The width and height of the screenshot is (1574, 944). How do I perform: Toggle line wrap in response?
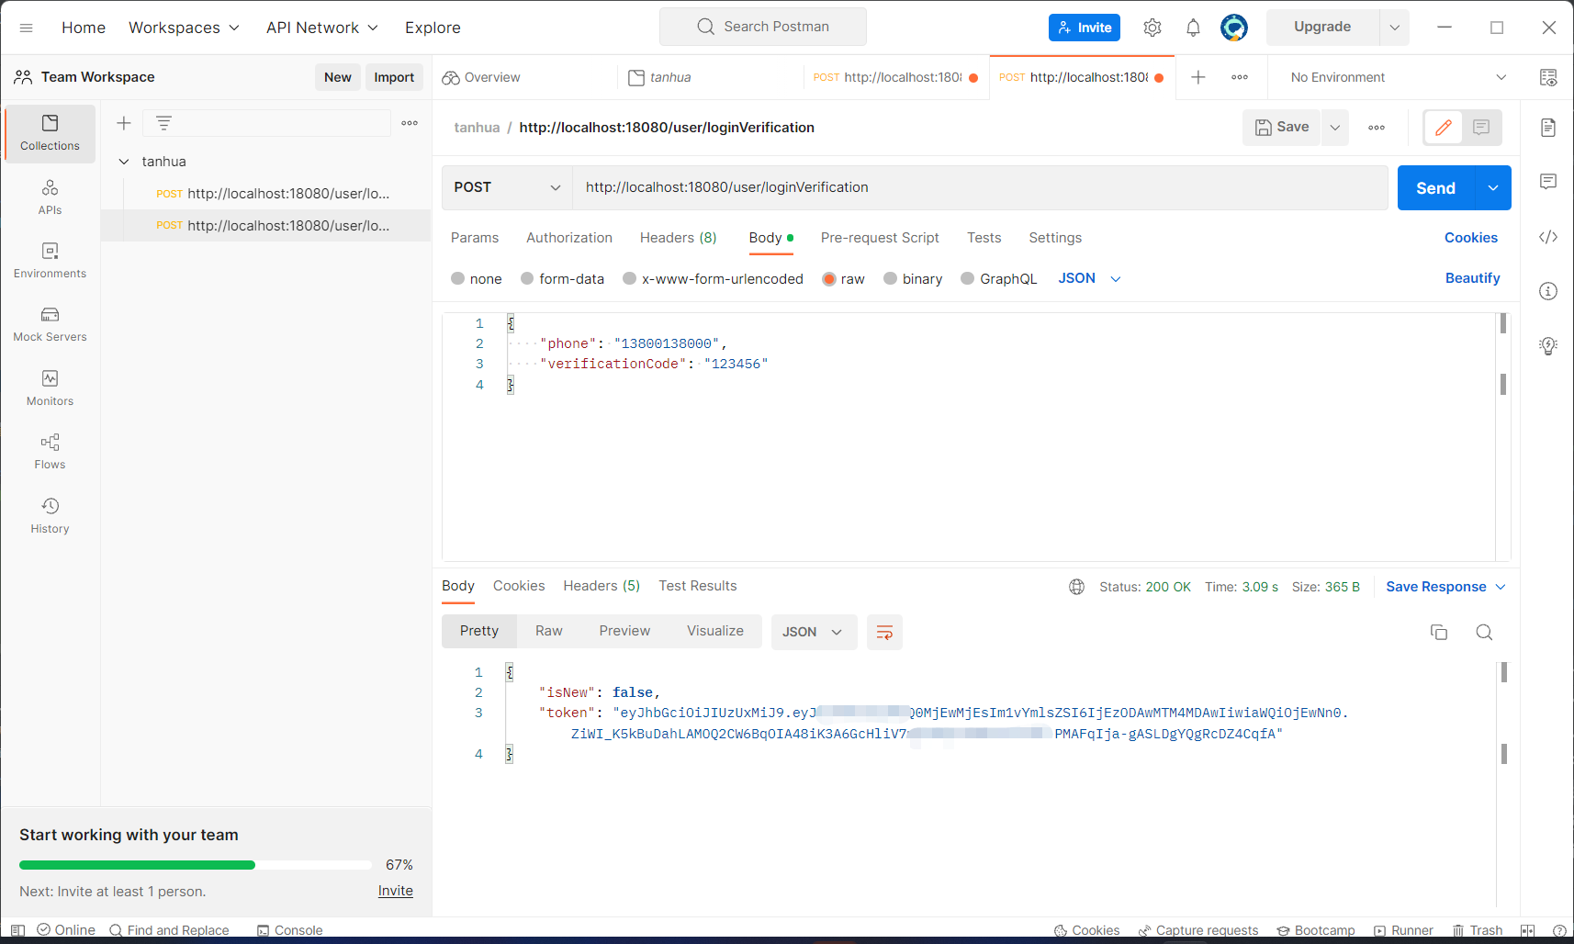pyautogui.click(x=884, y=632)
